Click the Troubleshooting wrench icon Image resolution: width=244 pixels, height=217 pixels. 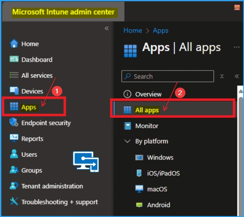pos(14,202)
